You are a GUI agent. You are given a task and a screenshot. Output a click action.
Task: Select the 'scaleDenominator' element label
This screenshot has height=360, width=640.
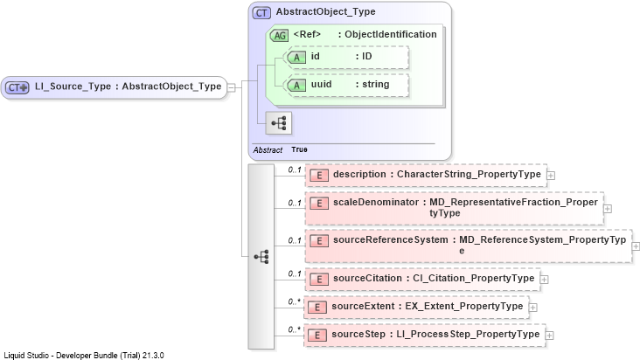(x=376, y=202)
